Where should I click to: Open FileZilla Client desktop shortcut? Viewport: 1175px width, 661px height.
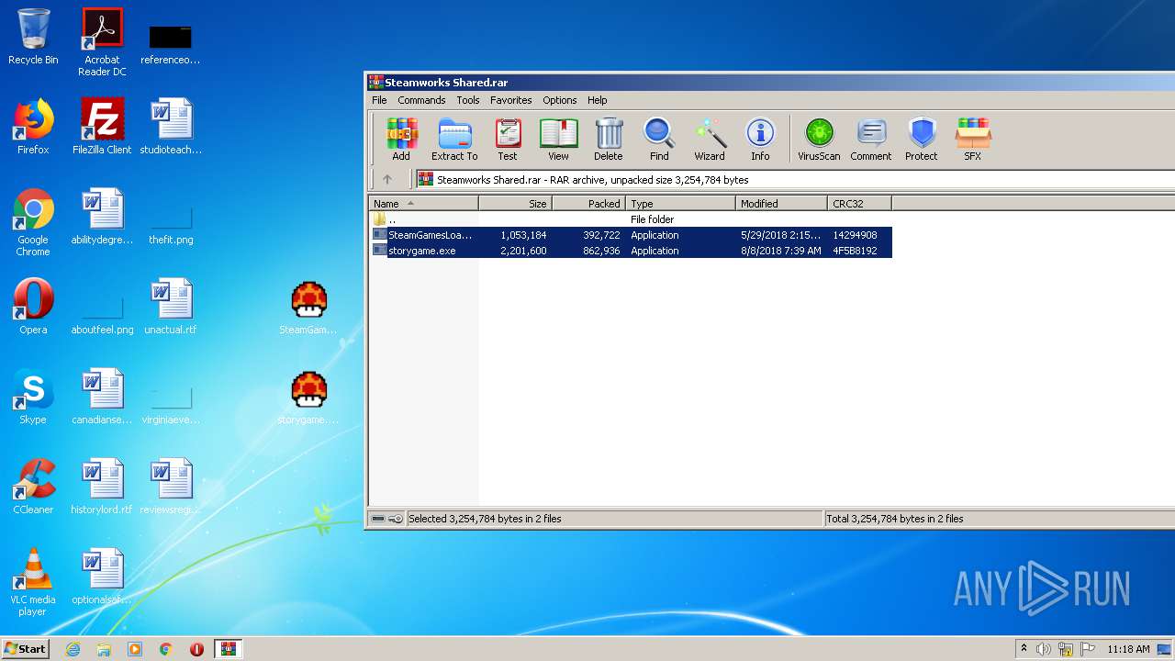point(102,127)
